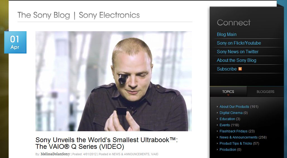
Task: Click the orange RSS feed icon
Action: point(240,69)
